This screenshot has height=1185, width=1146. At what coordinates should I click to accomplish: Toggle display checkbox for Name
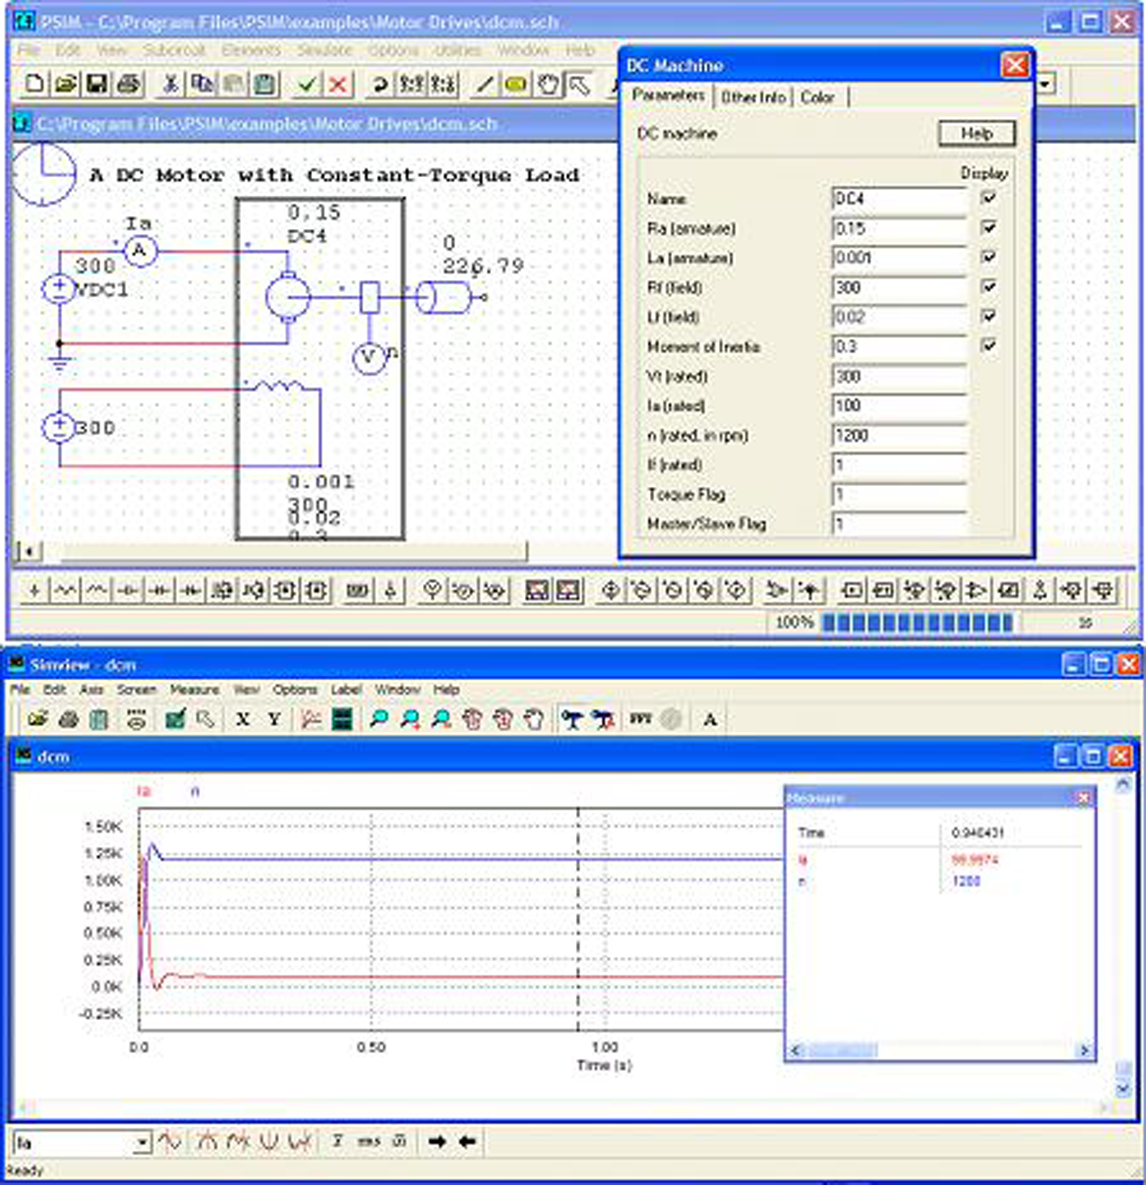pos(988,197)
